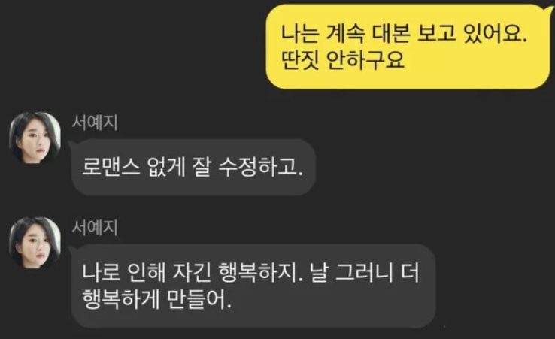Click the words 날 그러니 더
This screenshot has height=339, width=555.
(x=365, y=273)
